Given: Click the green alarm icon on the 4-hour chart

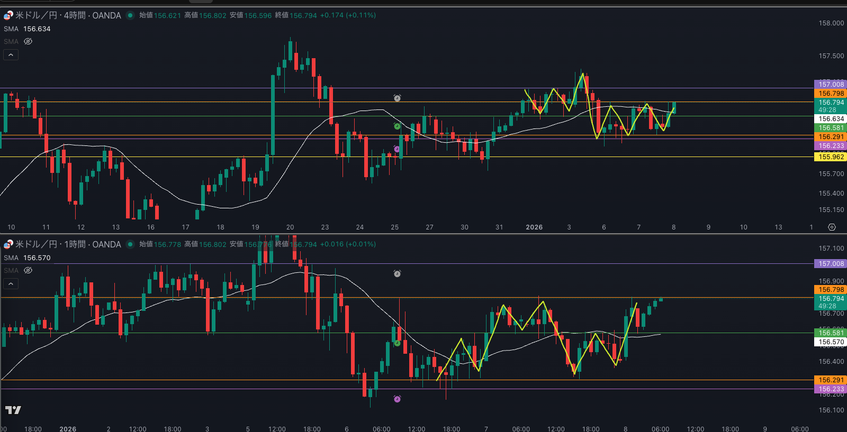Looking at the screenshot, I should click(x=397, y=126).
